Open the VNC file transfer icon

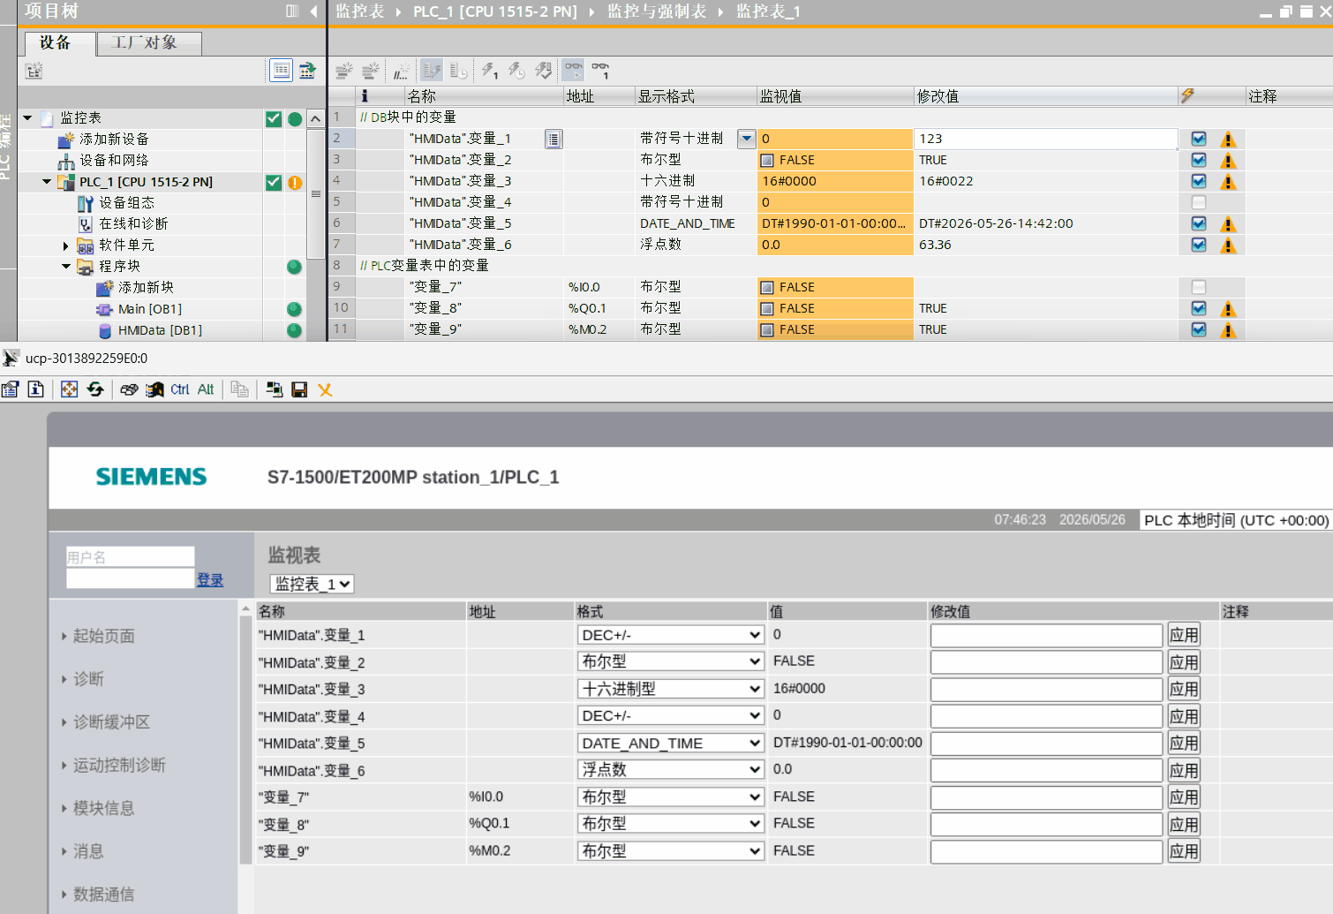click(x=274, y=389)
